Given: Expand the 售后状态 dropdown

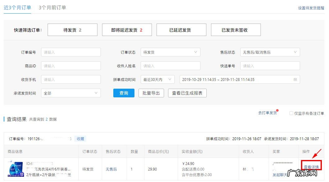Looking at the screenshot, I should 270,52.
